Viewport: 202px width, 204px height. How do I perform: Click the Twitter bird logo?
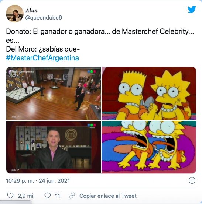tap(192, 9)
